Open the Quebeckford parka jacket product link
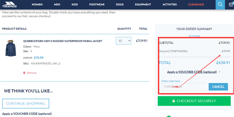 (63, 41)
